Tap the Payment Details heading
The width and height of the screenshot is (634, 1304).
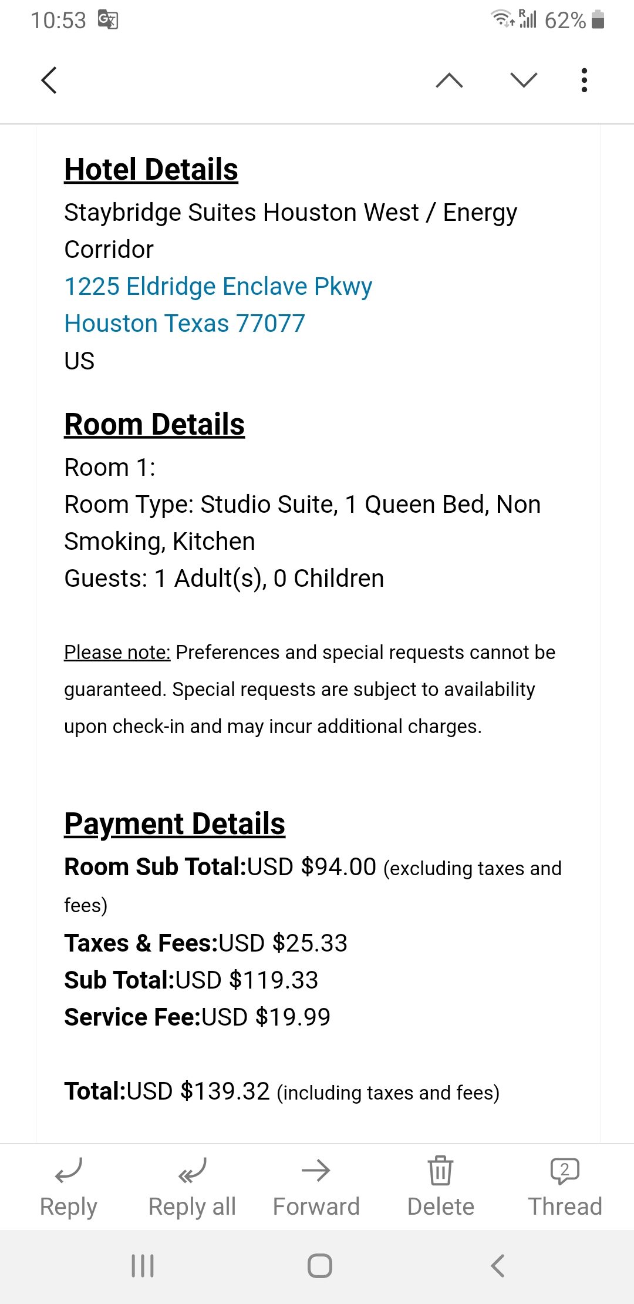174,824
